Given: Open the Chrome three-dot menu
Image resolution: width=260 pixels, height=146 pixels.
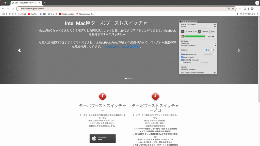Looking at the screenshot, I should pyautogui.click(x=257, y=9).
